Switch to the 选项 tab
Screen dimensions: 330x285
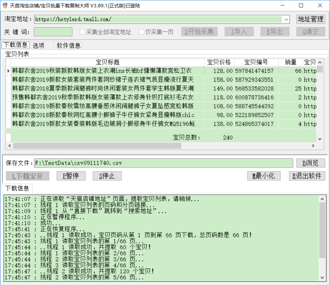(x=39, y=46)
